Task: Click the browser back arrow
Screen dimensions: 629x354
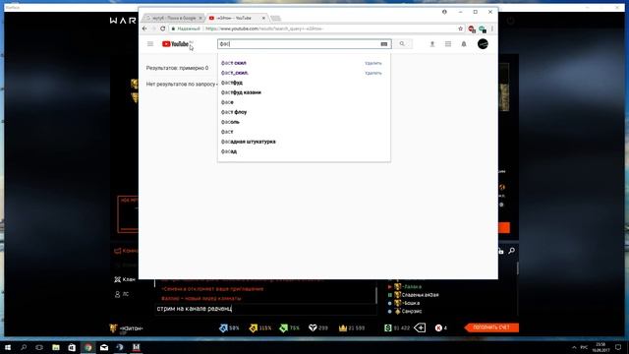Action: coord(144,29)
